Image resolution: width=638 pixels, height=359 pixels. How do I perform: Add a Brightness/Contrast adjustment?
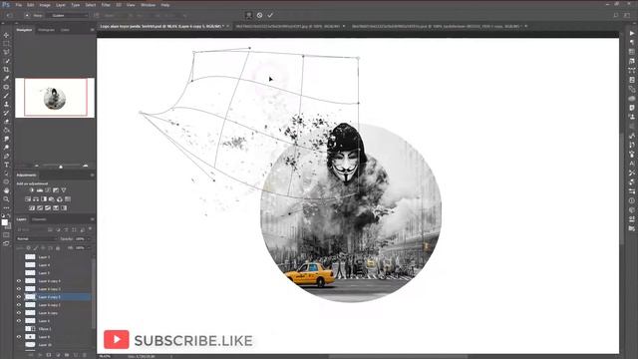coord(32,190)
